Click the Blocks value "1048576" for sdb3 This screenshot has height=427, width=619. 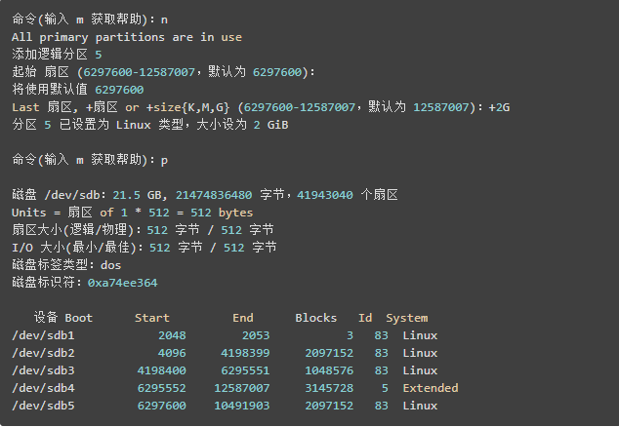(329, 370)
